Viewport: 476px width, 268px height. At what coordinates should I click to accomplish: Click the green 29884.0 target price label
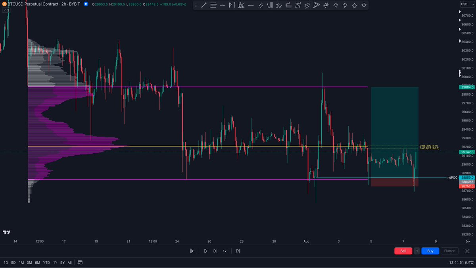point(466,87)
